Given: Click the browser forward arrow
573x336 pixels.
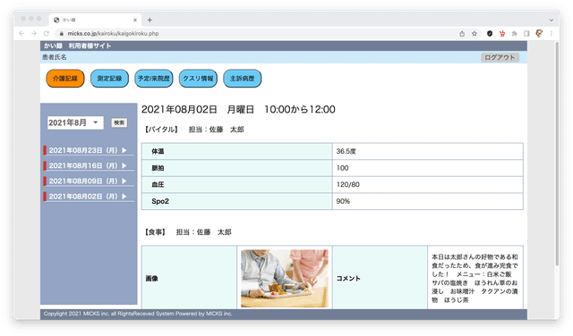Looking at the screenshot, I should click(x=34, y=34).
